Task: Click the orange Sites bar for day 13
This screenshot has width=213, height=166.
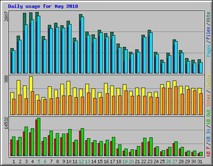Action: (x=89, y=104)
